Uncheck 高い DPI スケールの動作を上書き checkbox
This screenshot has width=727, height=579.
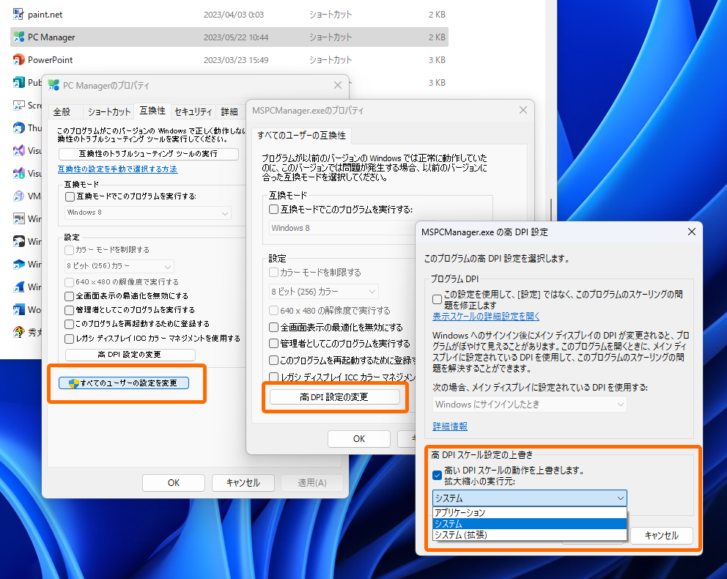(x=437, y=475)
